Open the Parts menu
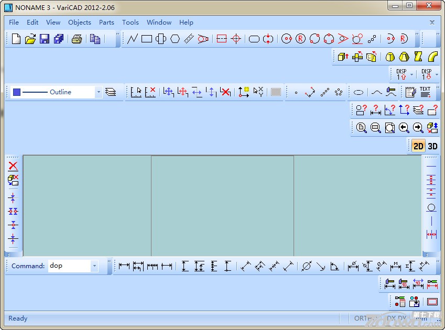Screen dimensions: 445x330 (106, 23)
